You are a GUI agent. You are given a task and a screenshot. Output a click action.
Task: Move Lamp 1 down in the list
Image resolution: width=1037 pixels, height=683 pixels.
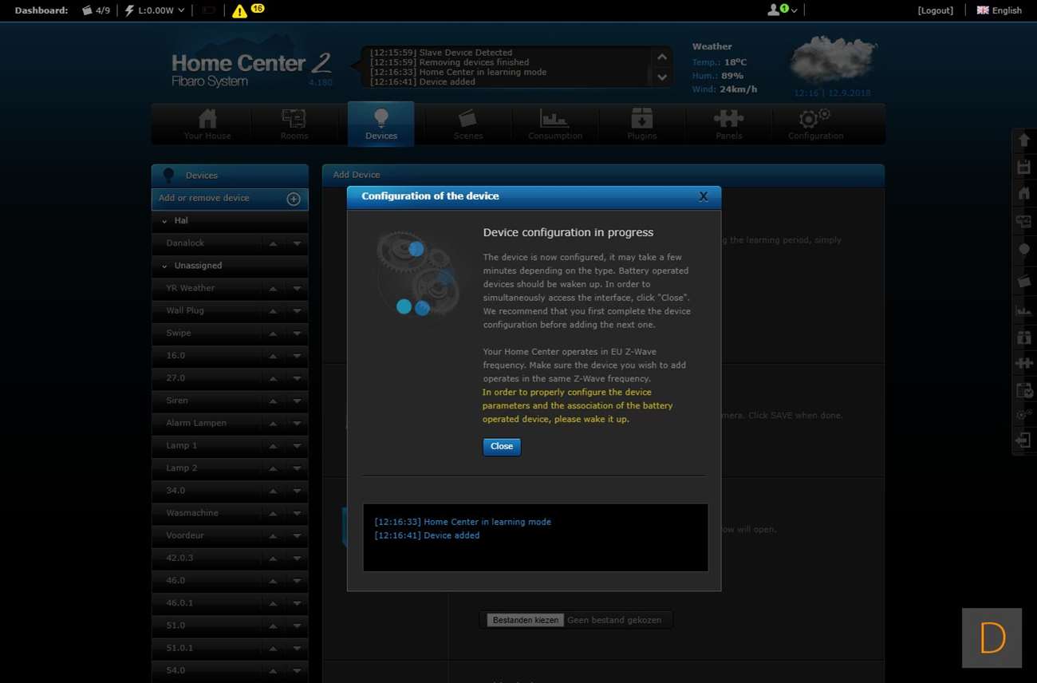tap(297, 445)
